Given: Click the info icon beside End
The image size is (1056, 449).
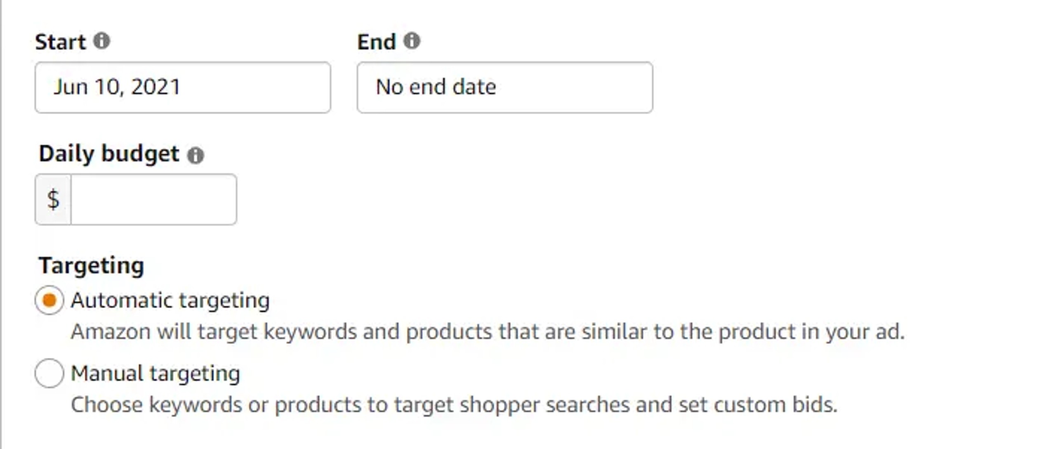Looking at the screenshot, I should click(412, 41).
